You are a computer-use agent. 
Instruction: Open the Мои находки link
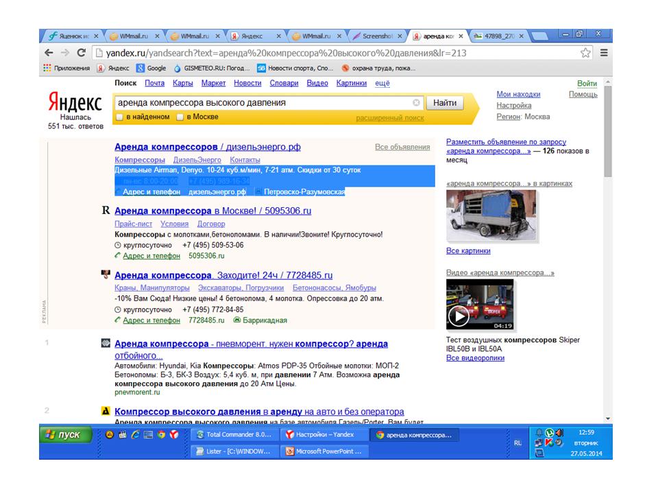[x=518, y=95]
